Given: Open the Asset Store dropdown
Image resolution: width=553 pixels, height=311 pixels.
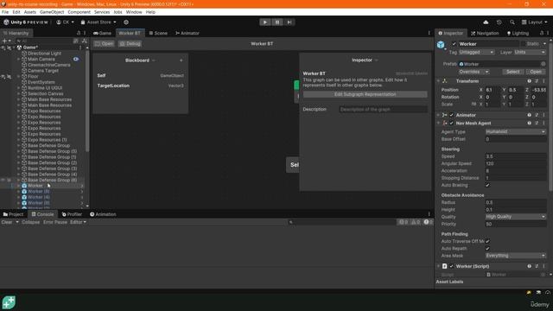Looking at the screenshot, I should coord(99,22).
